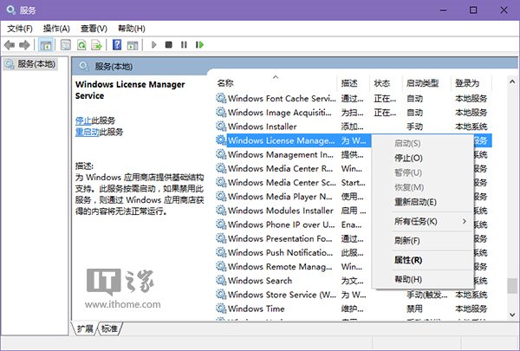The height and width of the screenshot is (351, 520).
Task: Select 停止(O) in the context menu
Action: [408, 158]
